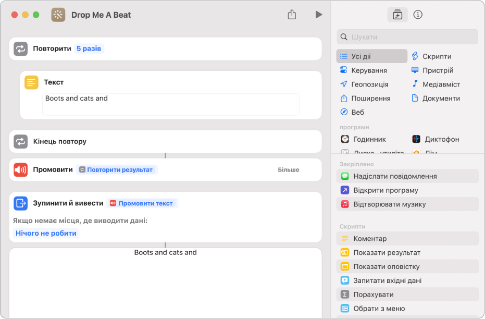485x319 pixels.
Task: Select the Скрипти category
Action: (x=431, y=56)
